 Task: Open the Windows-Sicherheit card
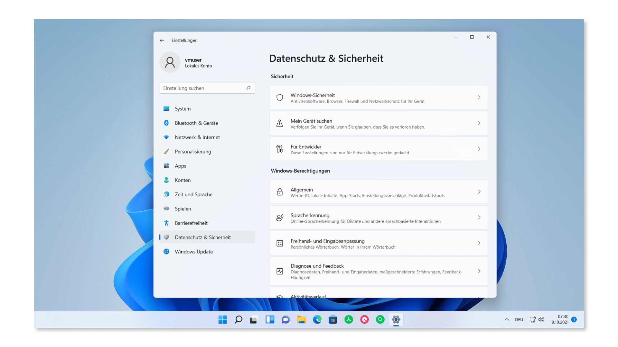click(379, 98)
